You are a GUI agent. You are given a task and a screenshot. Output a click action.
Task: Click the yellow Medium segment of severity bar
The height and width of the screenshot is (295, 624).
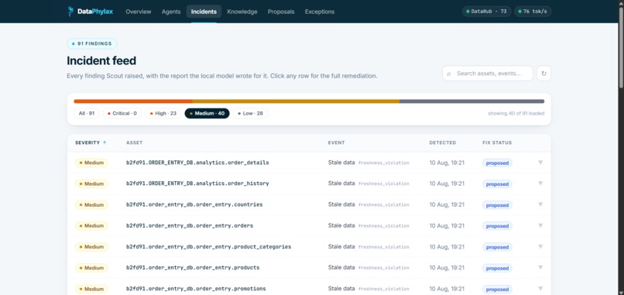coord(296,101)
